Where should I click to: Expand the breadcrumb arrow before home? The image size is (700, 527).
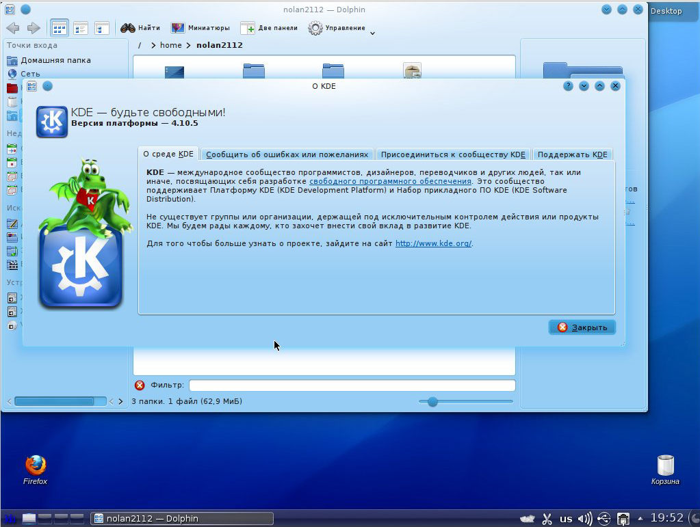point(153,45)
